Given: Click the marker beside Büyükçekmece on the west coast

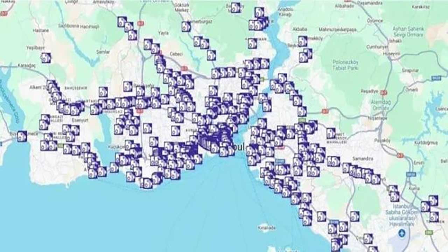Looking at the screenshot, I should click(22, 136).
